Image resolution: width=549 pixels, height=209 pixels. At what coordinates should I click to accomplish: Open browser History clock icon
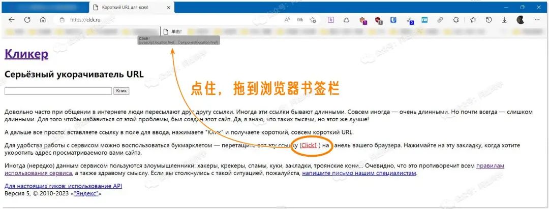pyautogui.click(x=489, y=20)
